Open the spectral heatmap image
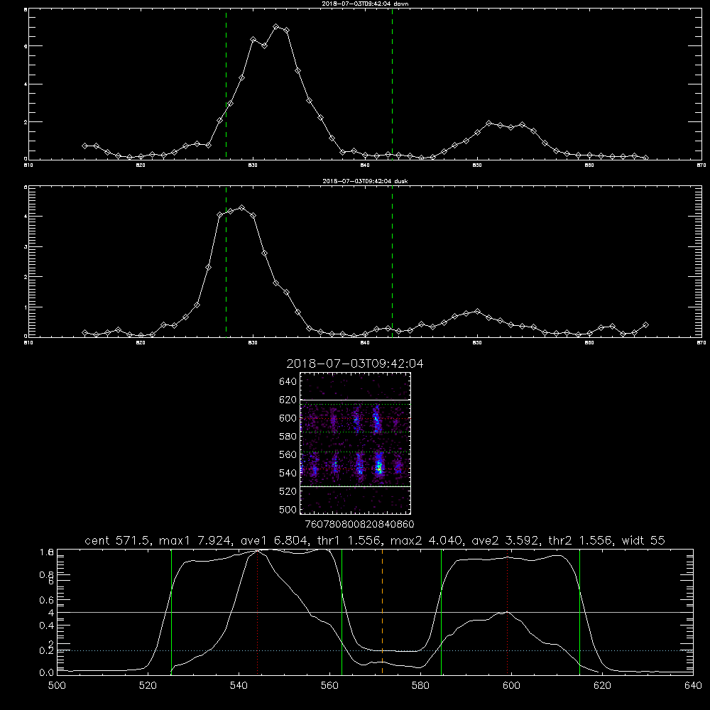 pyautogui.click(x=356, y=443)
